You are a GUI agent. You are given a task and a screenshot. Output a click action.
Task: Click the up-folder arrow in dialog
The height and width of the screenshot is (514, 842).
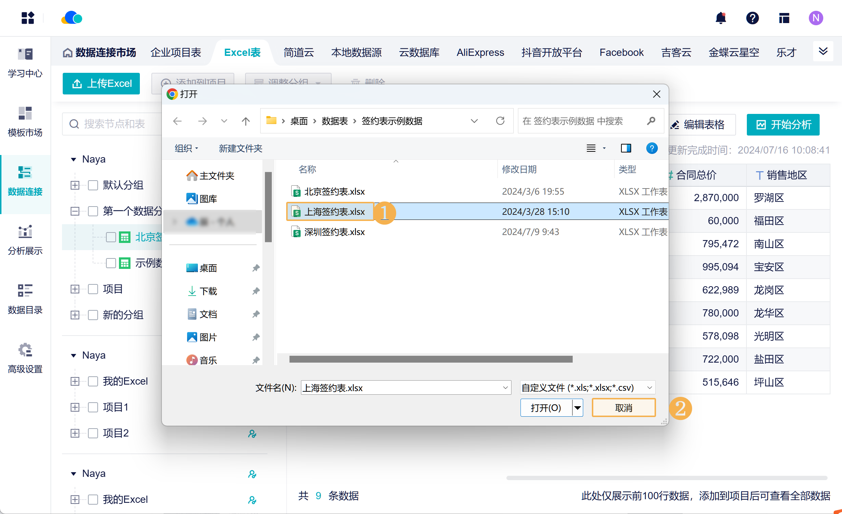[x=245, y=121]
